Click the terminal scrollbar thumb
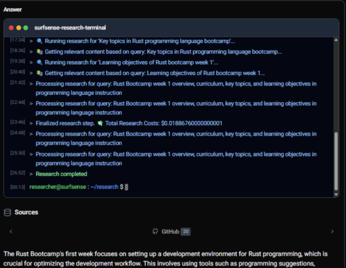346x268 pixels. pos(336,161)
